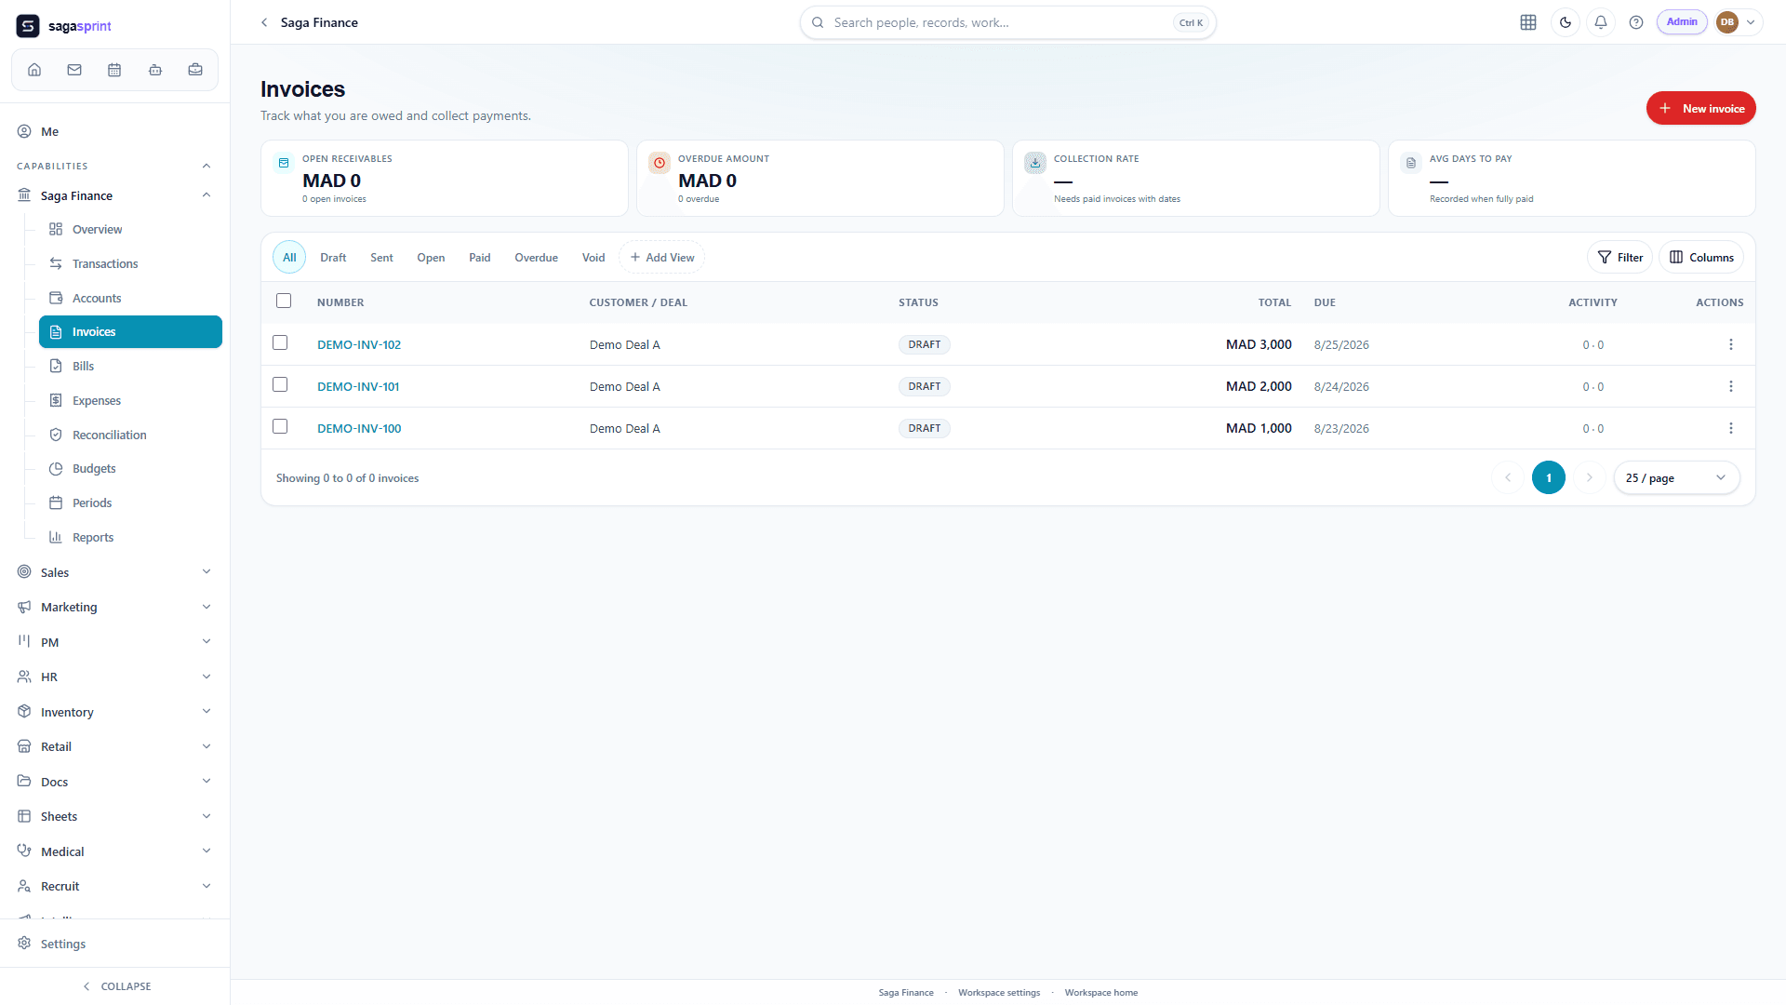
Task: Open the Filter button
Action: 1620,258
